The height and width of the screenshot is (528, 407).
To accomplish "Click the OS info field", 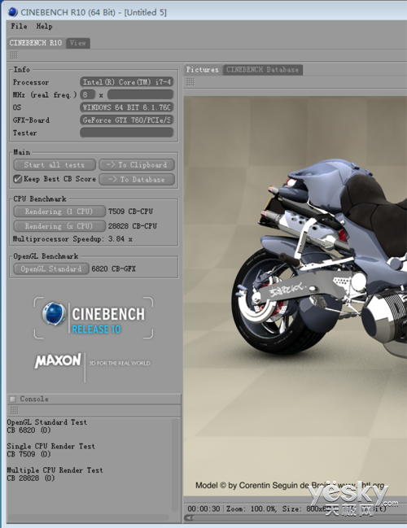I will [x=127, y=107].
